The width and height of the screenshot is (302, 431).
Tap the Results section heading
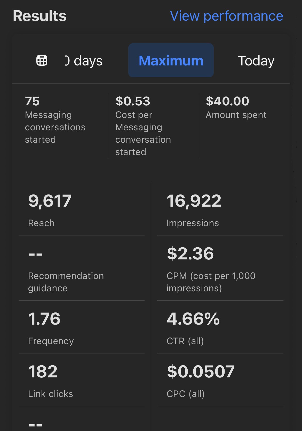click(x=40, y=16)
